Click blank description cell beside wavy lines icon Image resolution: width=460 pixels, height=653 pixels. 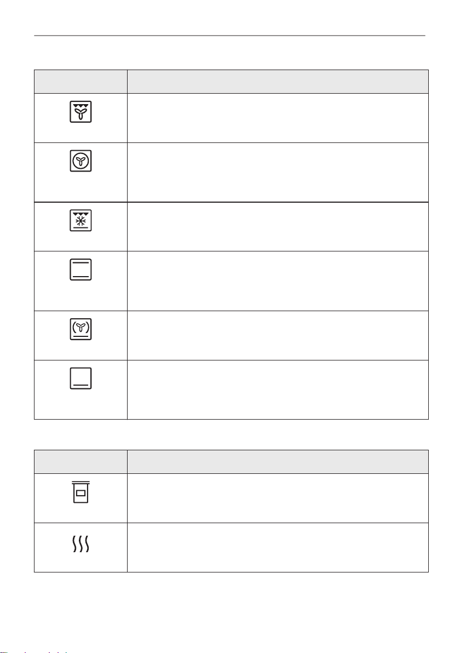(278, 548)
